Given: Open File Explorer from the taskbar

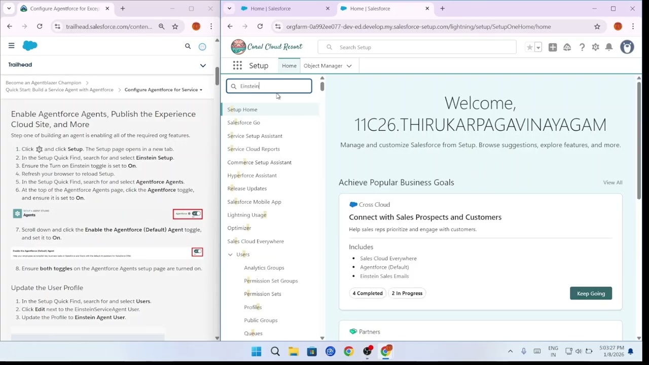Looking at the screenshot, I should click(x=294, y=351).
